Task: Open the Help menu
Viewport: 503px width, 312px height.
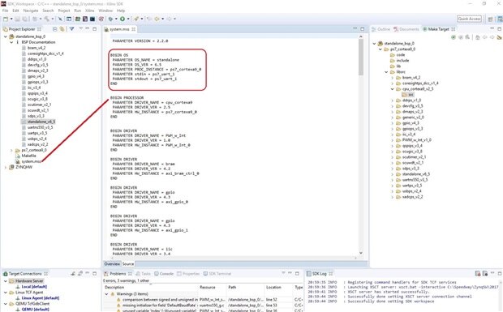Action: point(121,11)
